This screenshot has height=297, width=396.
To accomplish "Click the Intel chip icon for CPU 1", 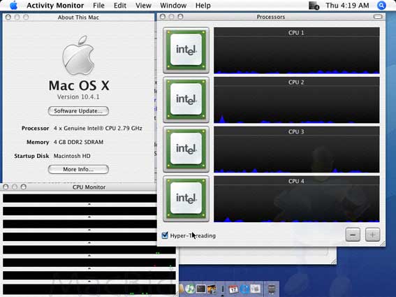I will [186, 50].
